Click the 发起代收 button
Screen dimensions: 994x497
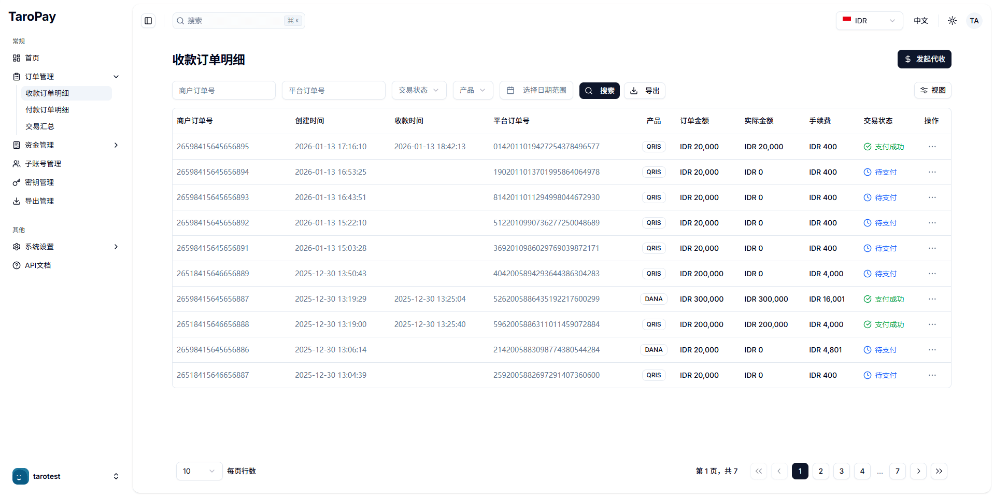pyautogui.click(x=924, y=59)
